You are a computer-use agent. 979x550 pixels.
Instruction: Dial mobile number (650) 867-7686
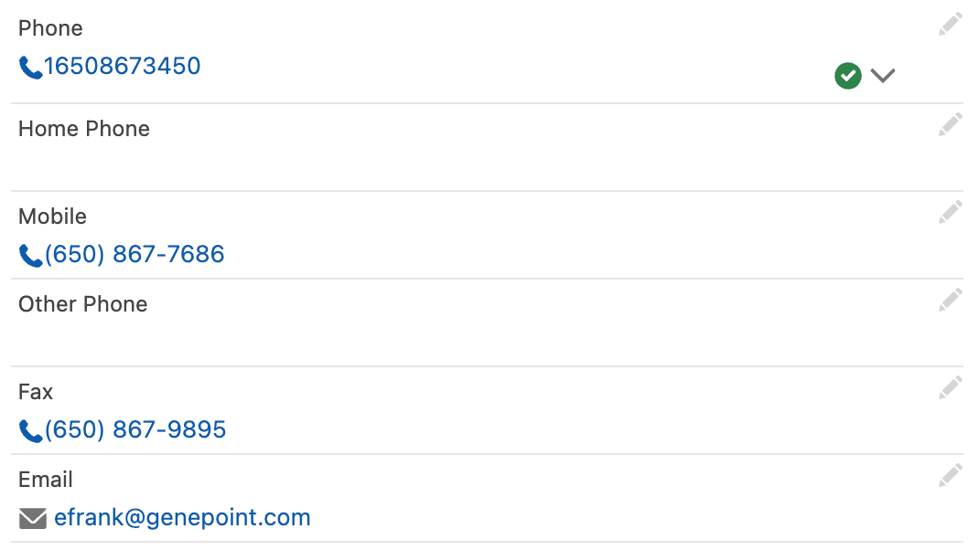pos(134,254)
